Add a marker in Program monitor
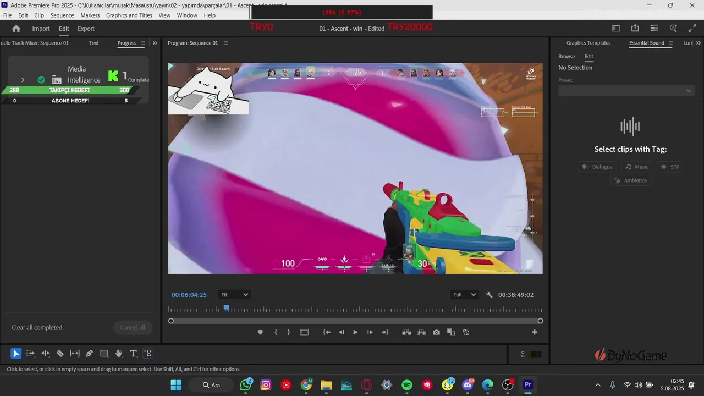Viewport: 704px width, 396px height. [260, 332]
